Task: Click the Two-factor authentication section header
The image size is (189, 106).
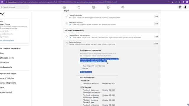Action: (x=74, y=31)
